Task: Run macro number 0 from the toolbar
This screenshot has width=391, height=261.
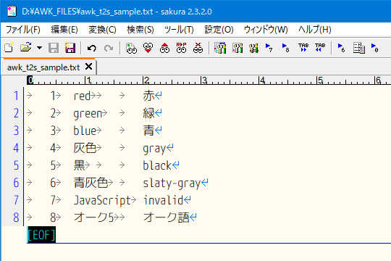Action: coord(374,47)
